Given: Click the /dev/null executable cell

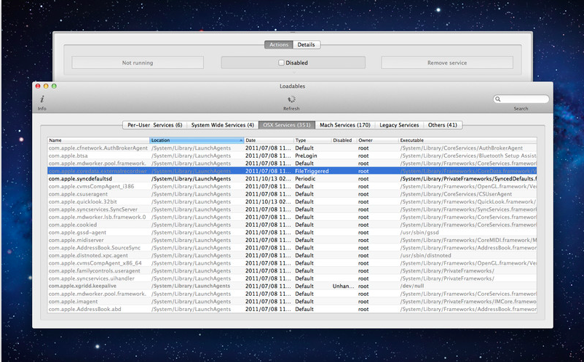Looking at the screenshot, I should click(412, 286).
